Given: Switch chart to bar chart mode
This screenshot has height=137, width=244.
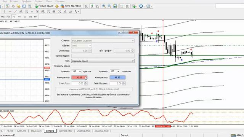Looking at the screenshot, I should coord(87,6).
